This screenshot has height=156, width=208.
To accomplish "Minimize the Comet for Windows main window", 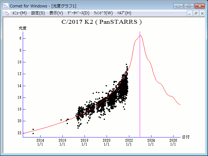I will pyautogui.click(x=178, y=6).
